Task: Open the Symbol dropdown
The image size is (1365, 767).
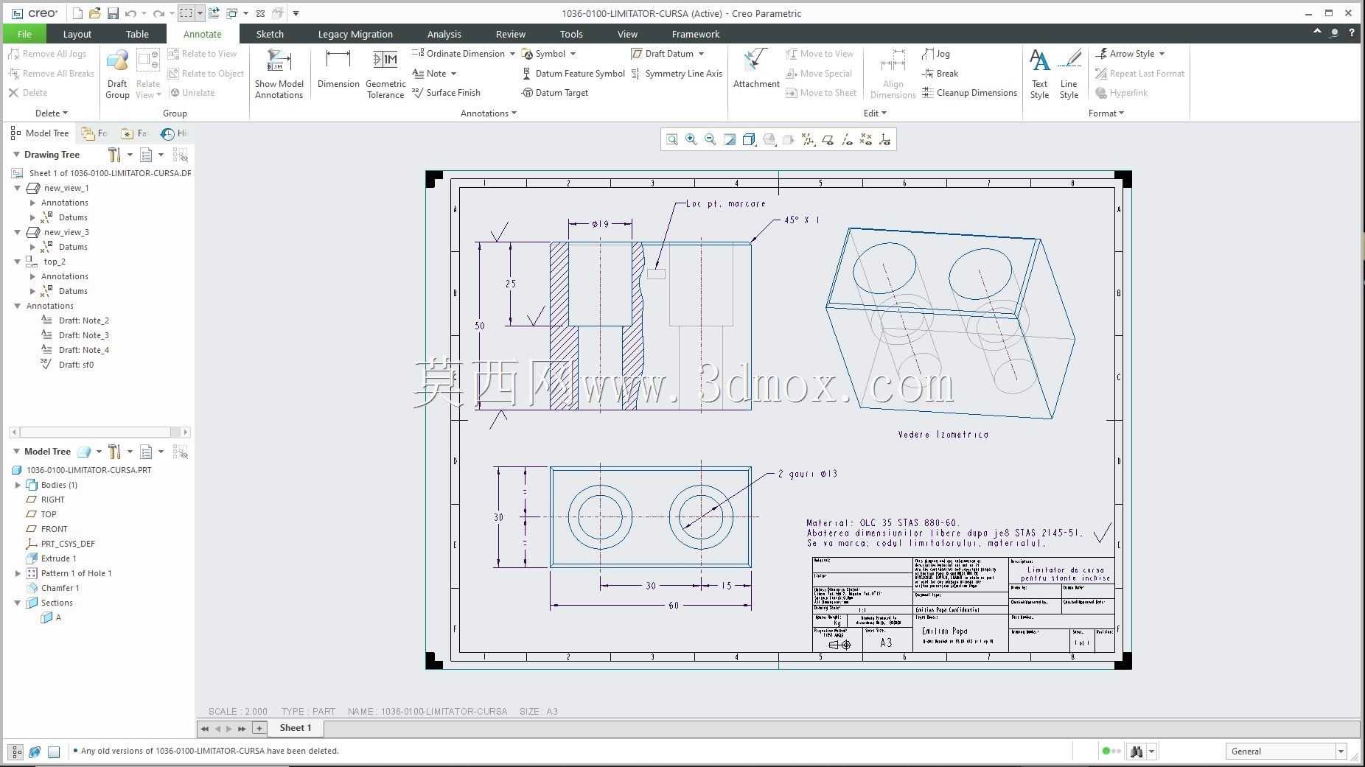Action: coord(573,54)
